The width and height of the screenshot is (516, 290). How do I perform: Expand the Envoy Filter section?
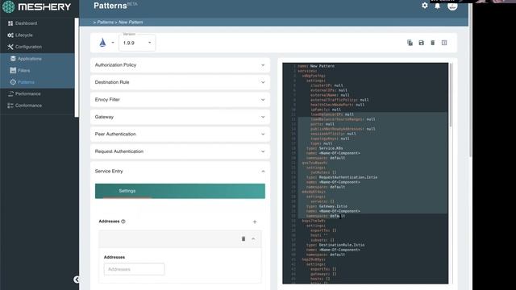[180, 100]
